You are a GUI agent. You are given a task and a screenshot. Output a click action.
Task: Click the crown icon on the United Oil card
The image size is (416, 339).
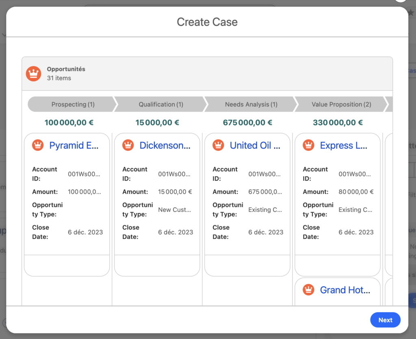(x=218, y=145)
